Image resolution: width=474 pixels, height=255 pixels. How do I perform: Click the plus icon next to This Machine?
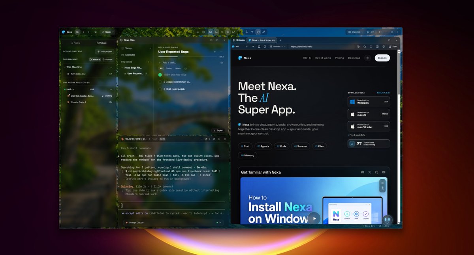point(111,67)
